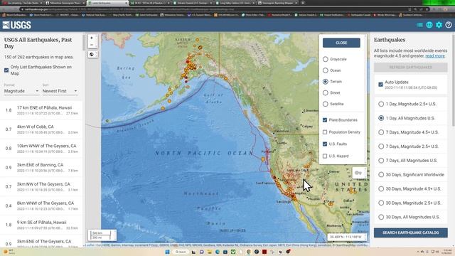Open the Leaflet attribution link
The width and height of the screenshot is (455, 256).
point(90,245)
